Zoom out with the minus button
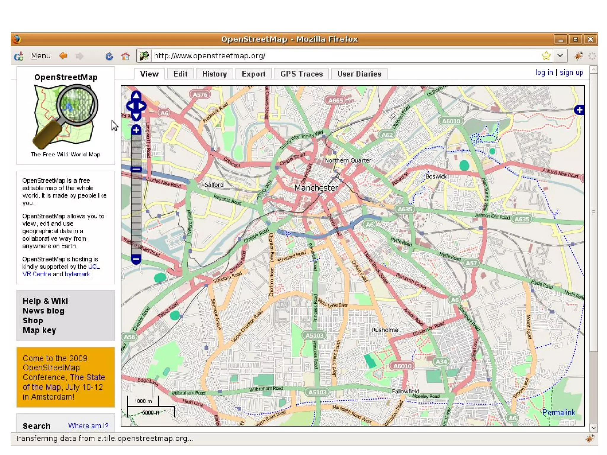 136,259
